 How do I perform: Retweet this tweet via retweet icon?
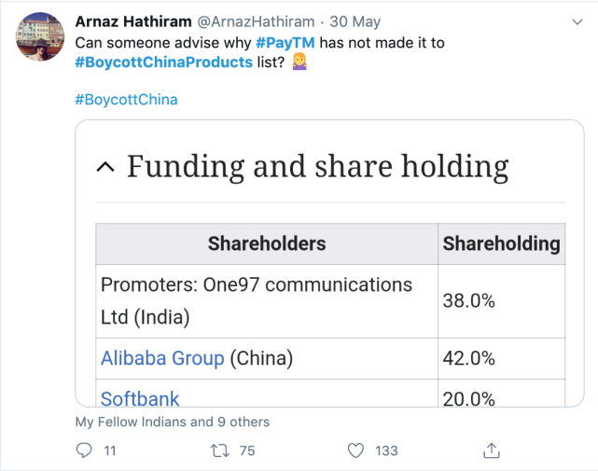pos(220,450)
